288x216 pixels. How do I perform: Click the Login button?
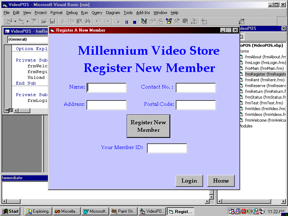point(189,181)
